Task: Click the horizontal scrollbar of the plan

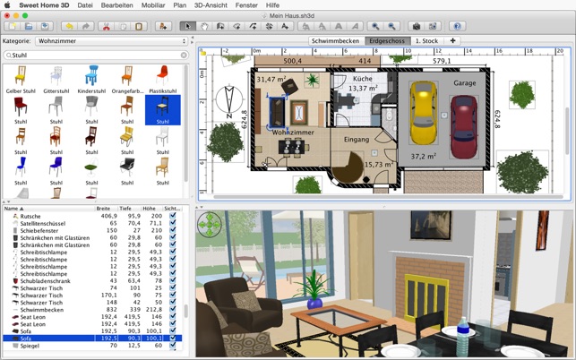Action: 388,197
